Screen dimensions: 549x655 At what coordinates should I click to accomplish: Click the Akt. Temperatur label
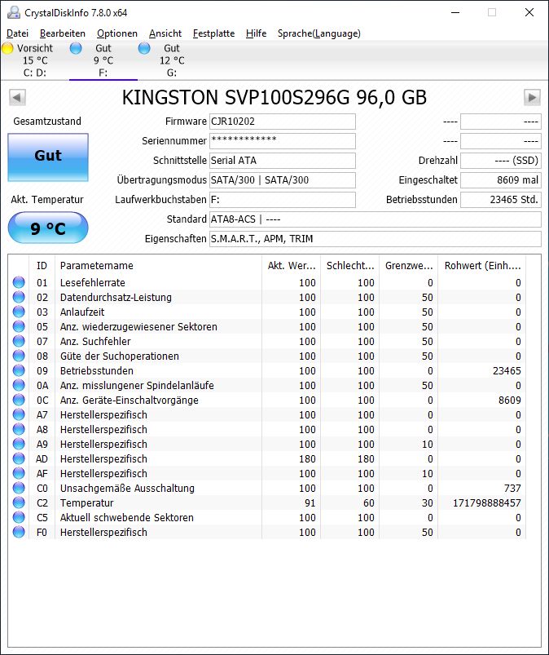(47, 200)
